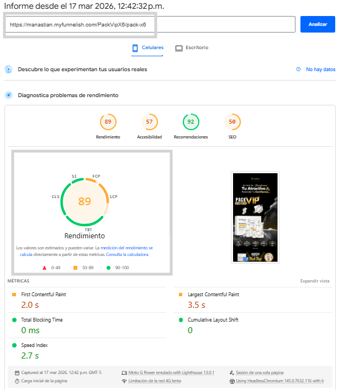Click the real users experience section icon

(x=8, y=70)
